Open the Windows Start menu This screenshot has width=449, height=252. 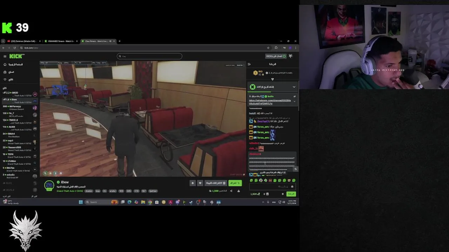(81, 202)
